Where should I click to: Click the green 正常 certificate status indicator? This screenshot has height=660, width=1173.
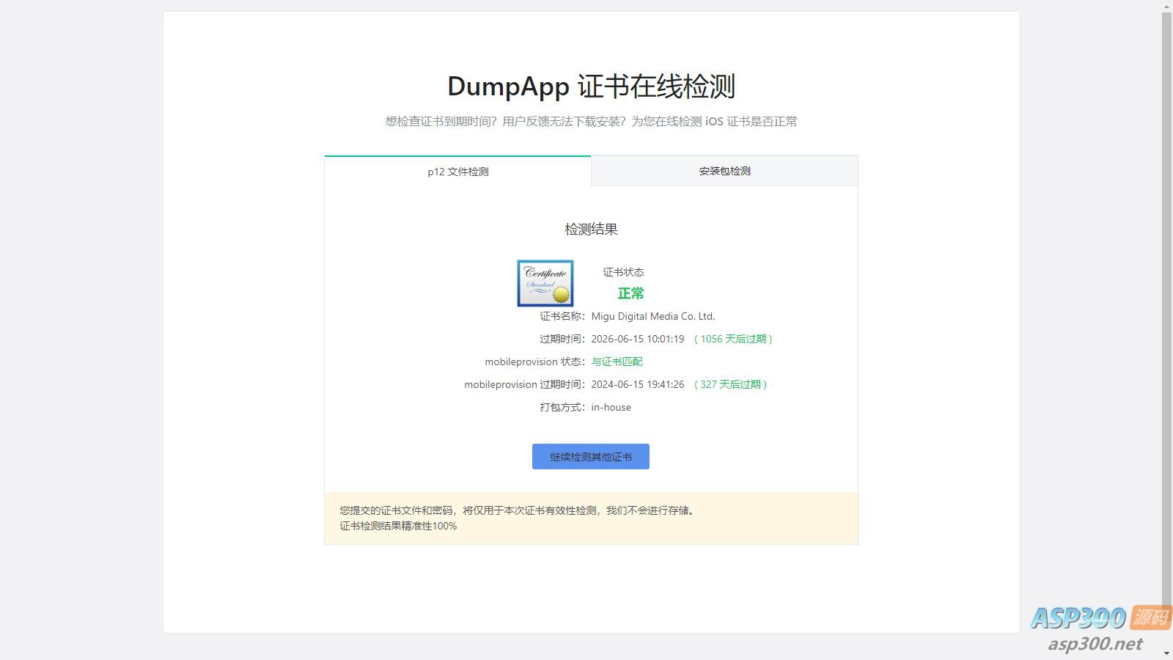click(x=630, y=293)
